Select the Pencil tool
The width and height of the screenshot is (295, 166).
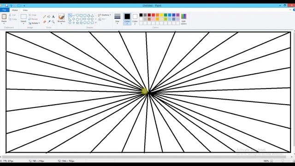44,17
